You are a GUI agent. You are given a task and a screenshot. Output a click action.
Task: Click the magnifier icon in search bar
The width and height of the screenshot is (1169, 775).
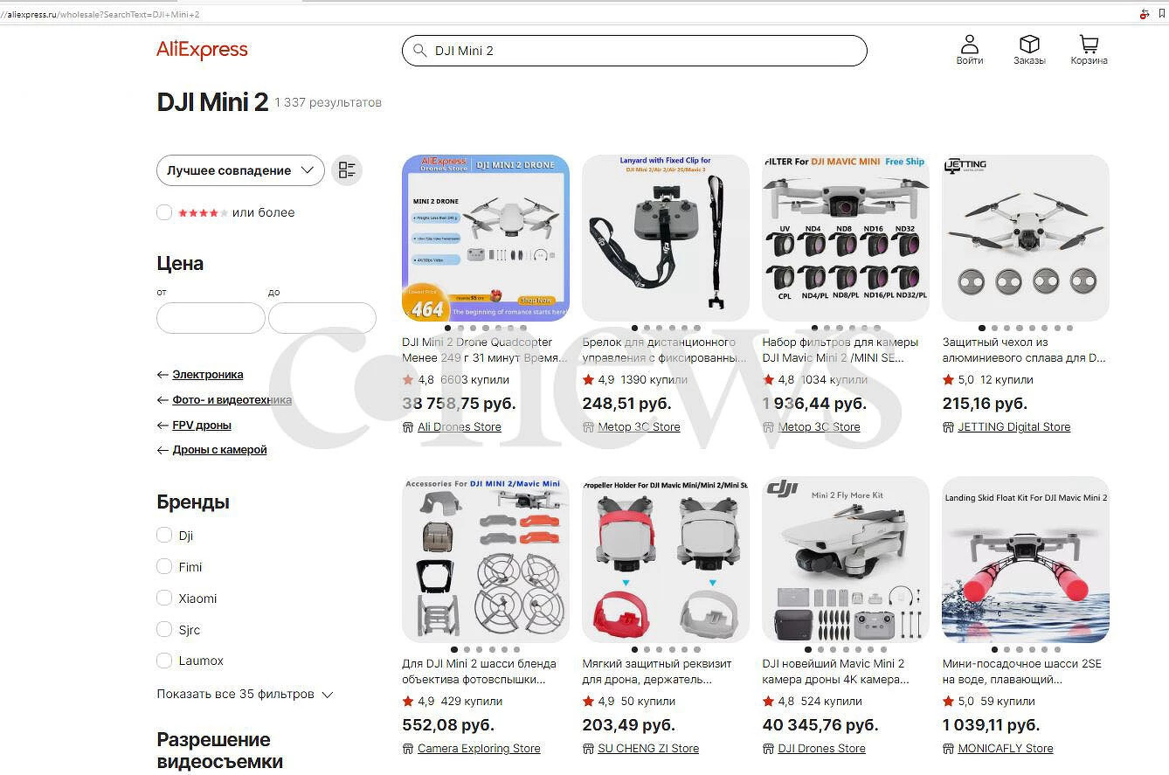tap(420, 51)
